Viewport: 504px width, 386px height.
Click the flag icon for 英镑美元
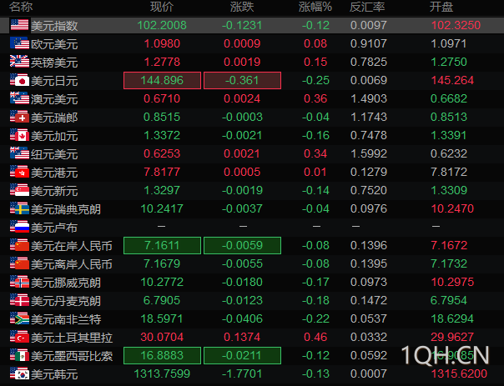point(19,62)
